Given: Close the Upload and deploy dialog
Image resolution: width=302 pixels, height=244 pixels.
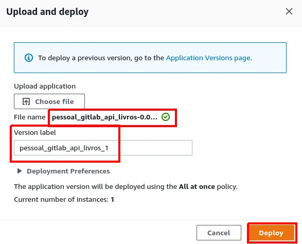Looking at the screenshot, I should (289, 11).
